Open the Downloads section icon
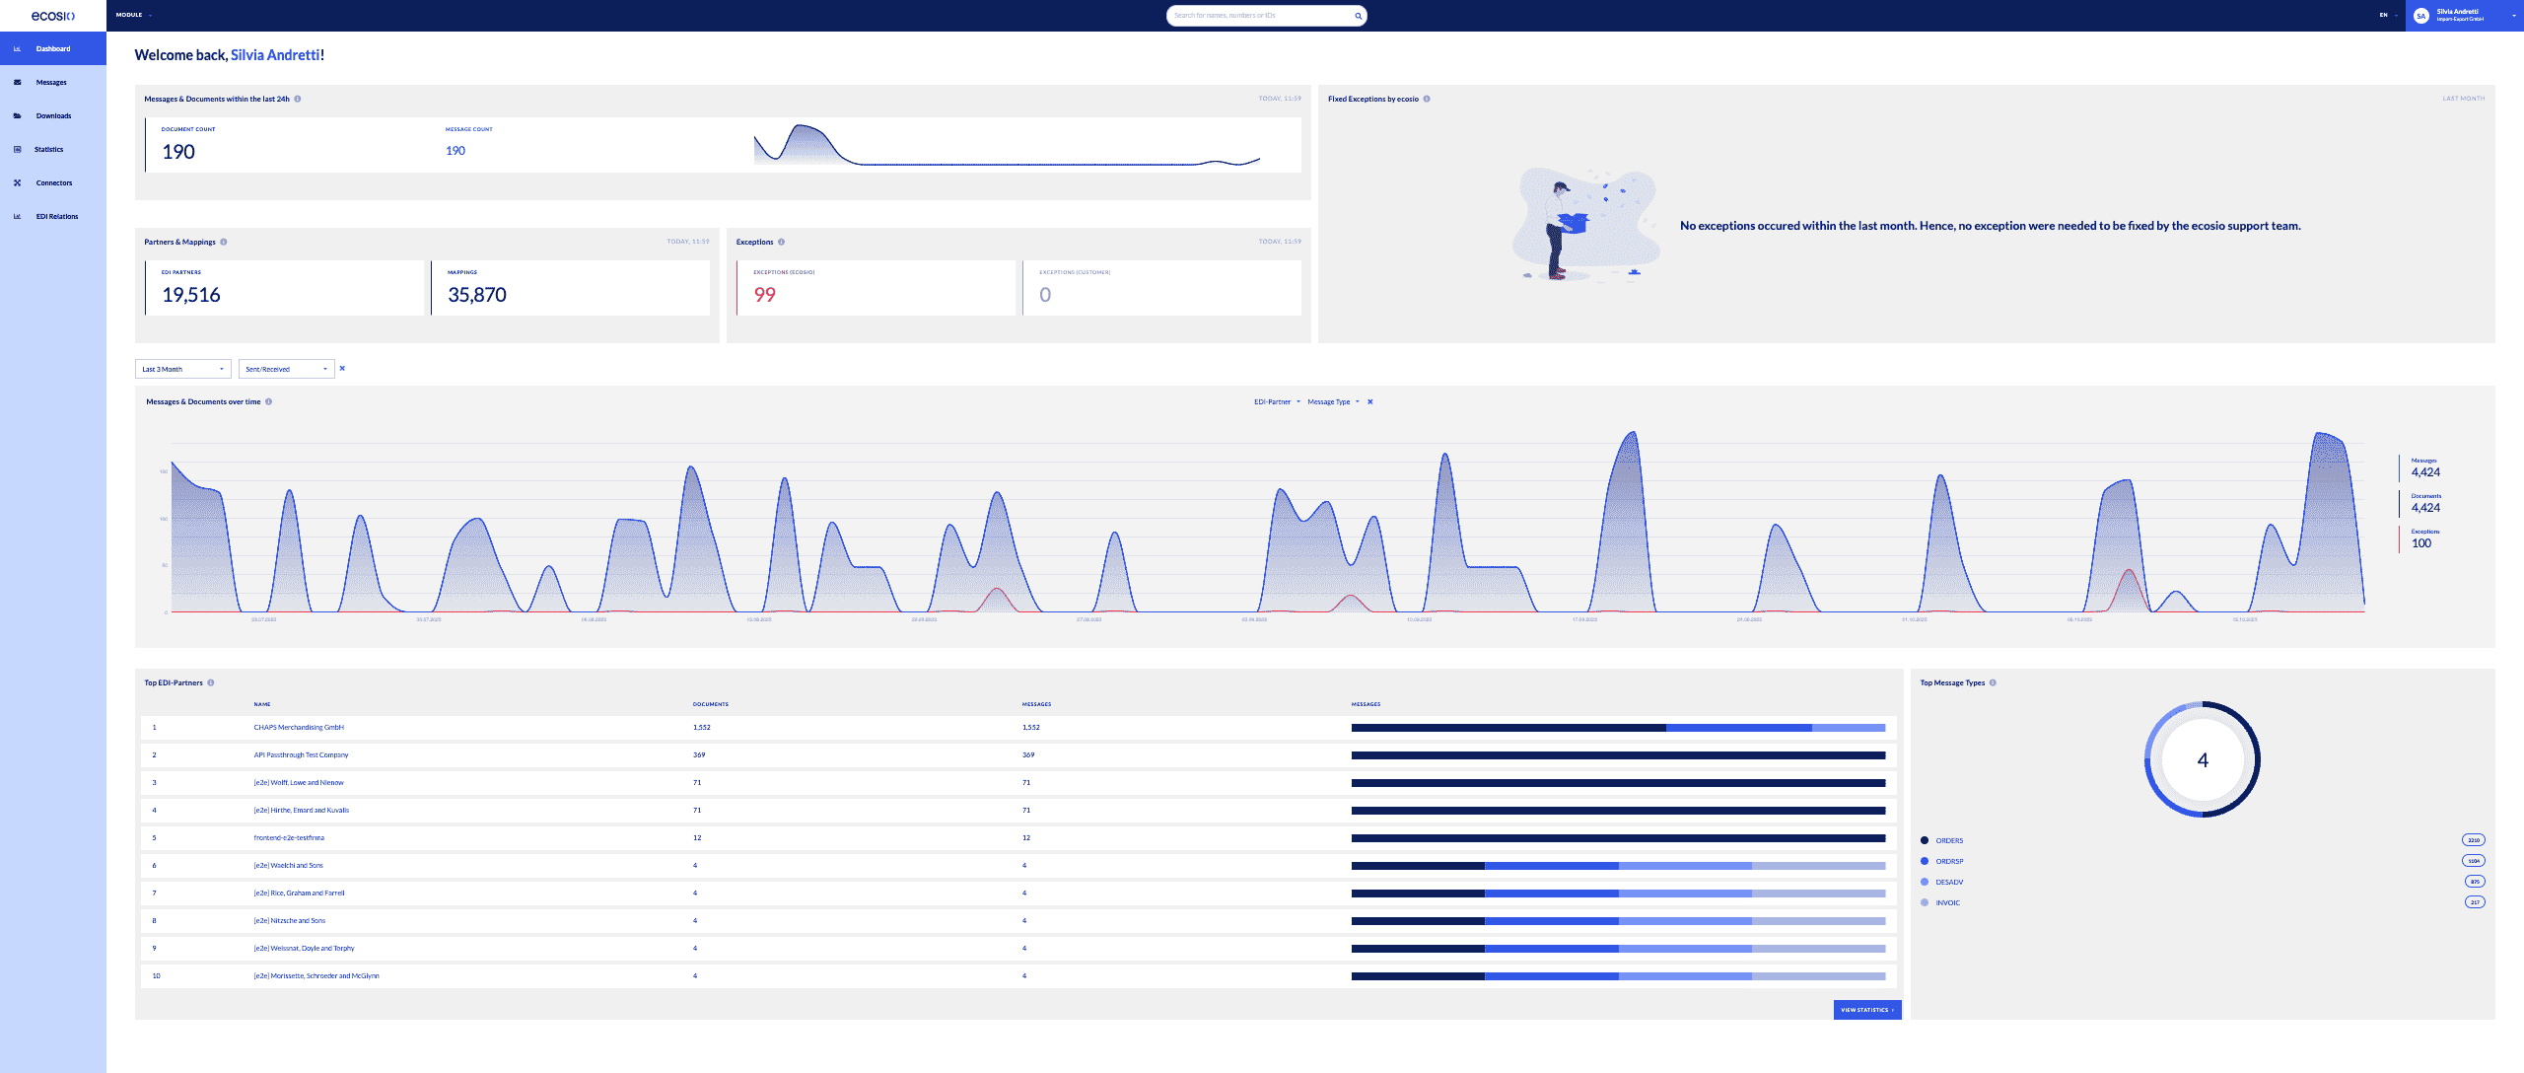This screenshot has height=1073, width=2524. 19,115
